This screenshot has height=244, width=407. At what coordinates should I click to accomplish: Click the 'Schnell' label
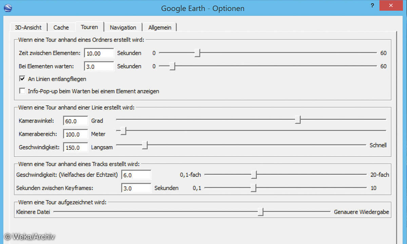tap(378, 145)
